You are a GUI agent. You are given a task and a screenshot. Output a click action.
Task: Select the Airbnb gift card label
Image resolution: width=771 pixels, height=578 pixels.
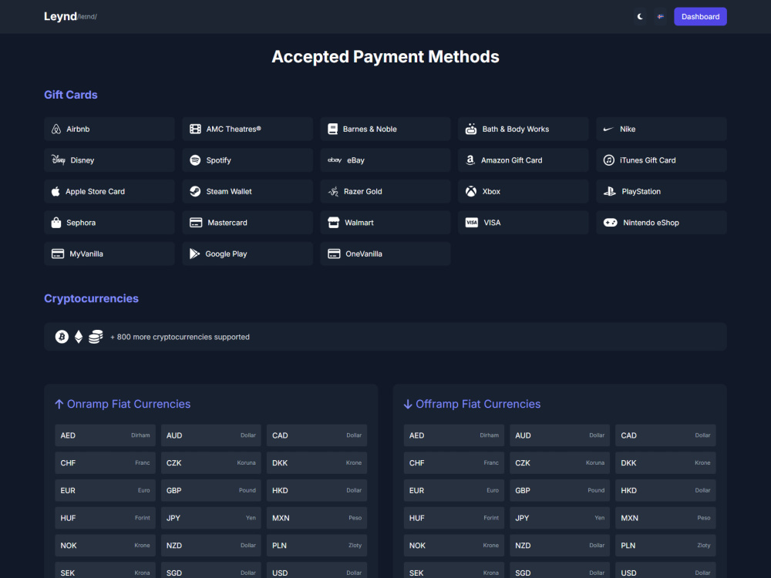coord(78,129)
